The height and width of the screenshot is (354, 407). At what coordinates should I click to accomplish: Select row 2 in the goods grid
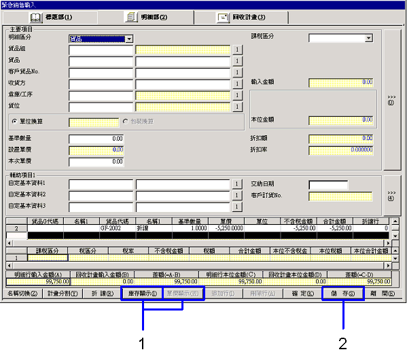click(x=16, y=228)
